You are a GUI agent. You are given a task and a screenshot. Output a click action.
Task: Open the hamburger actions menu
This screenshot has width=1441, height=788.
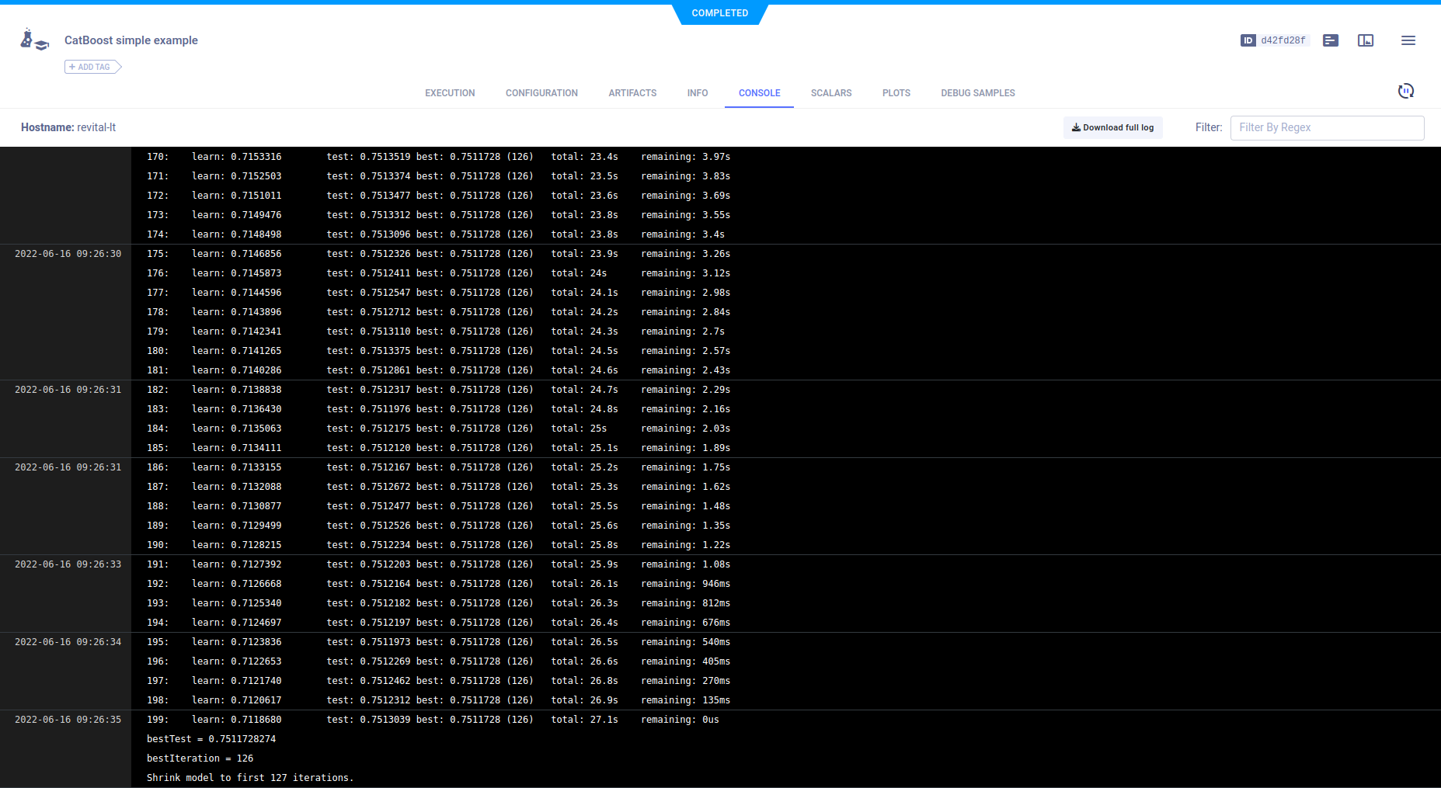1408,40
